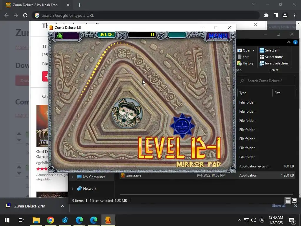Screen dimensions: 301x226
Task: Open the Zuma game MENU button
Action: coord(218,36)
